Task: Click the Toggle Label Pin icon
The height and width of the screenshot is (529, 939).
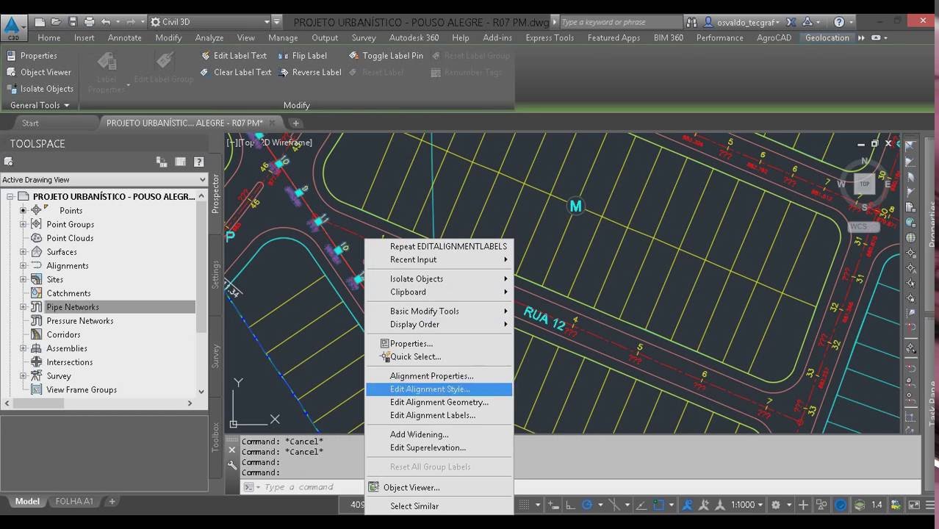Action: click(354, 56)
